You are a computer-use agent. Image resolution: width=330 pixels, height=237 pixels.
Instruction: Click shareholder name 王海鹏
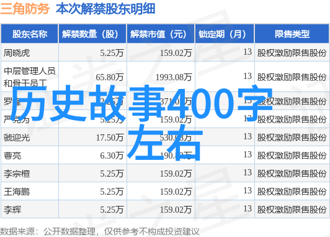point(17,192)
